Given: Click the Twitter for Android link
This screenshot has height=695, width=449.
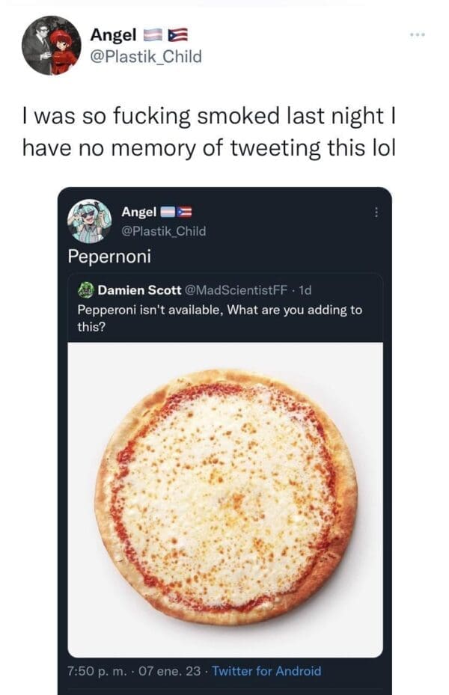Looking at the screenshot, I should [266, 671].
